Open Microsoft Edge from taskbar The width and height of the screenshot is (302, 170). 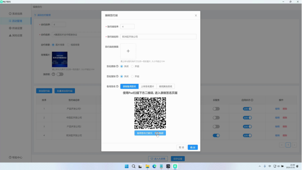pos(154,166)
